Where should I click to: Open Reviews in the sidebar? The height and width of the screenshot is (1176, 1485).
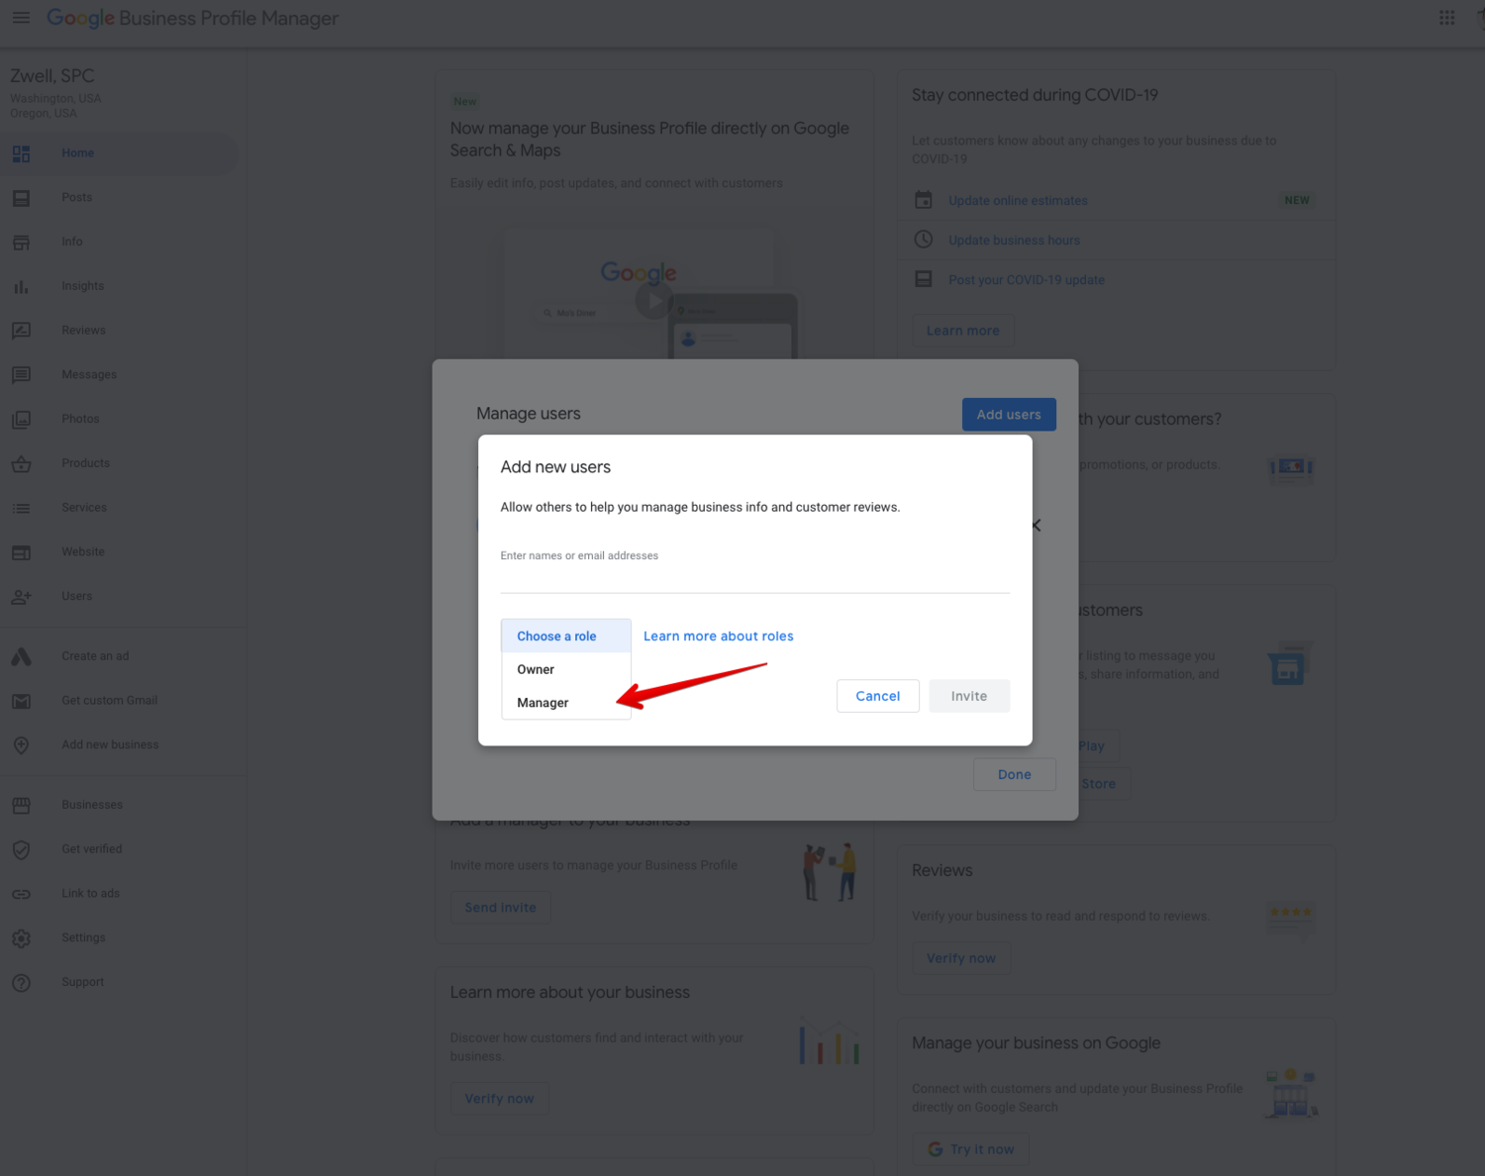point(83,331)
